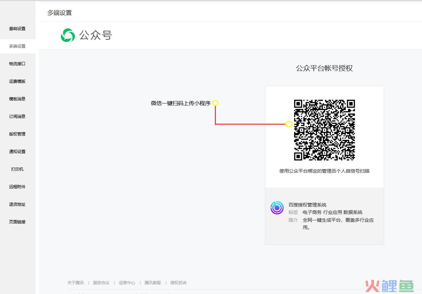
Task: Open 打印机 settings
Action: (x=17, y=169)
